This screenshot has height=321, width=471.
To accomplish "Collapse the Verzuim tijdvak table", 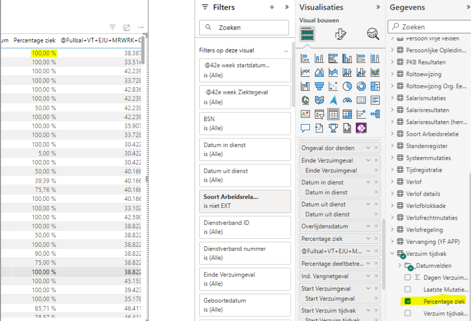I will [392, 253].
